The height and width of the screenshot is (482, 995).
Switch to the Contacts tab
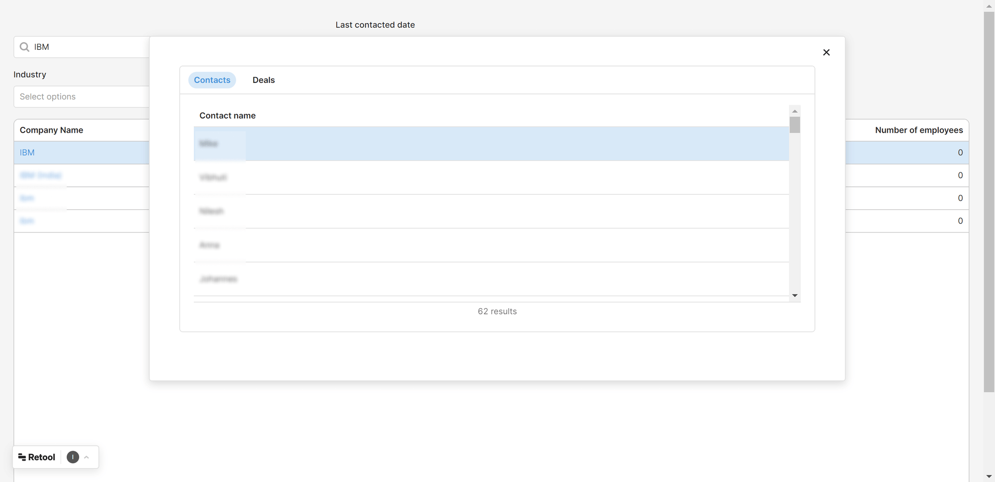tap(212, 80)
